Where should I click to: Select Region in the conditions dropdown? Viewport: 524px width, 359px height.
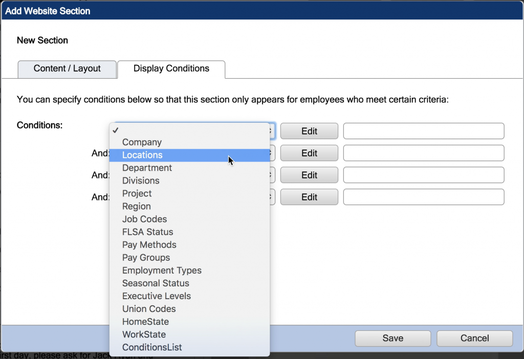point(136,206)
